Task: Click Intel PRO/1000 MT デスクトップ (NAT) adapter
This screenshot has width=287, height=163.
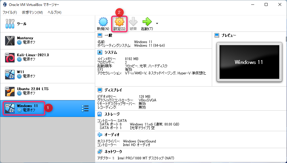Action: pos(146,158)
